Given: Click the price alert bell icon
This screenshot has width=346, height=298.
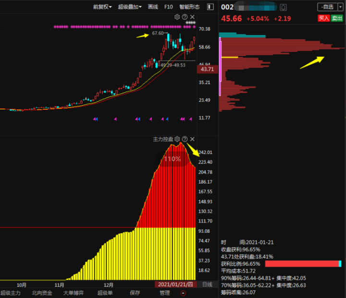Looking at the screenshot, I should click(x=284, y=8).
